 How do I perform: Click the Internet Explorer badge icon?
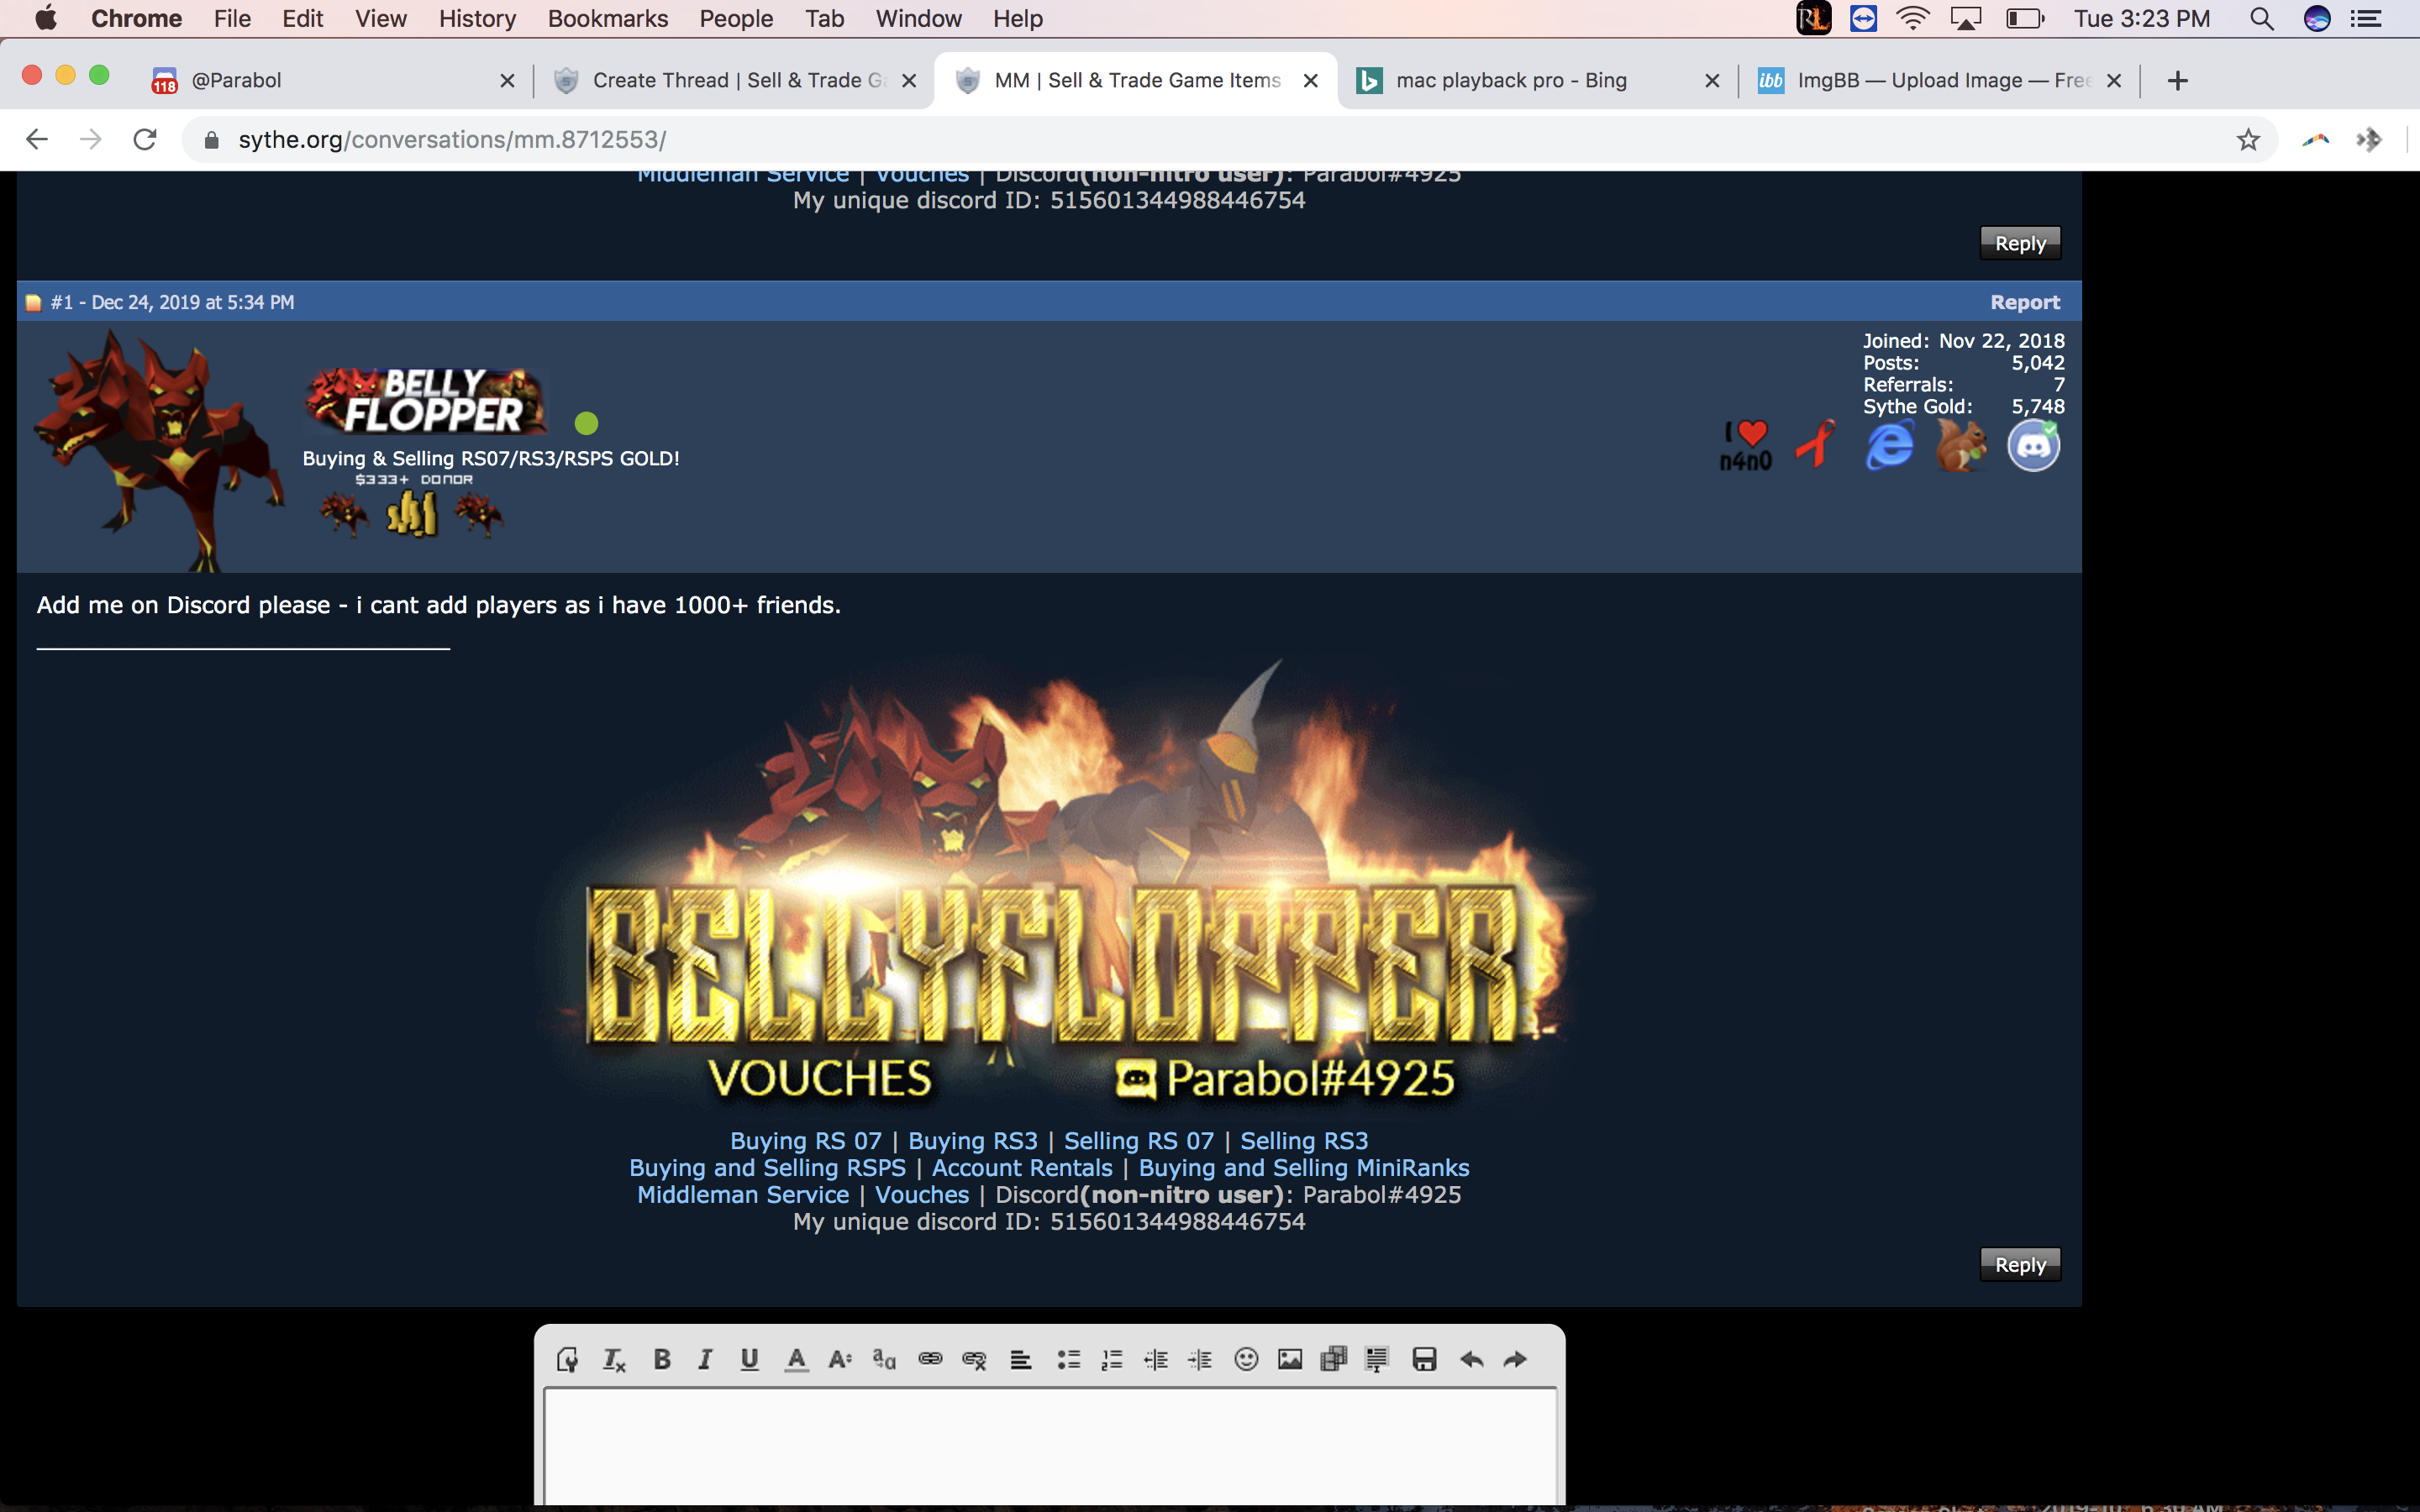(x=1889, y=445)
